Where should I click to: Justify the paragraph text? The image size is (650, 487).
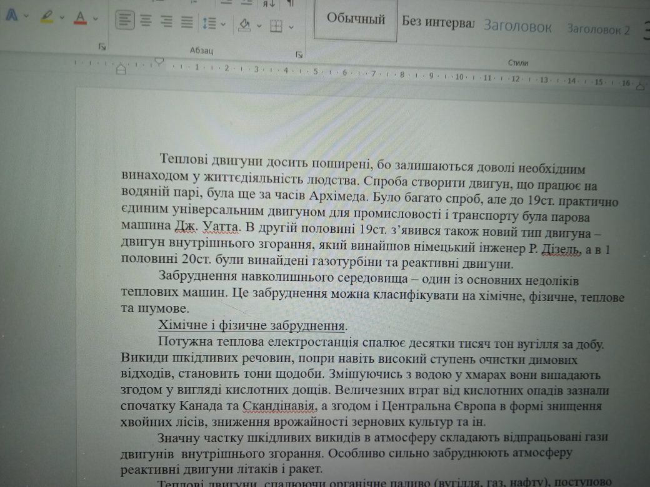click(187, 22)
